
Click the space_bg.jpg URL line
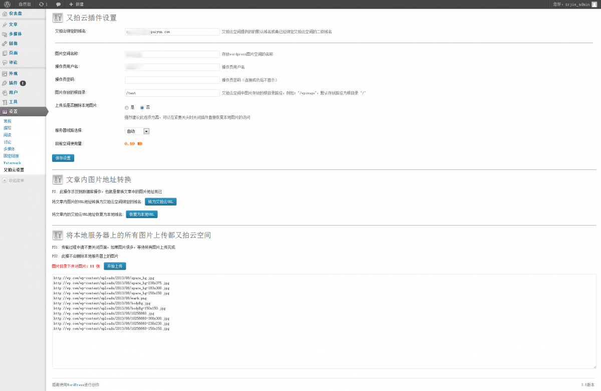[104, 277]
